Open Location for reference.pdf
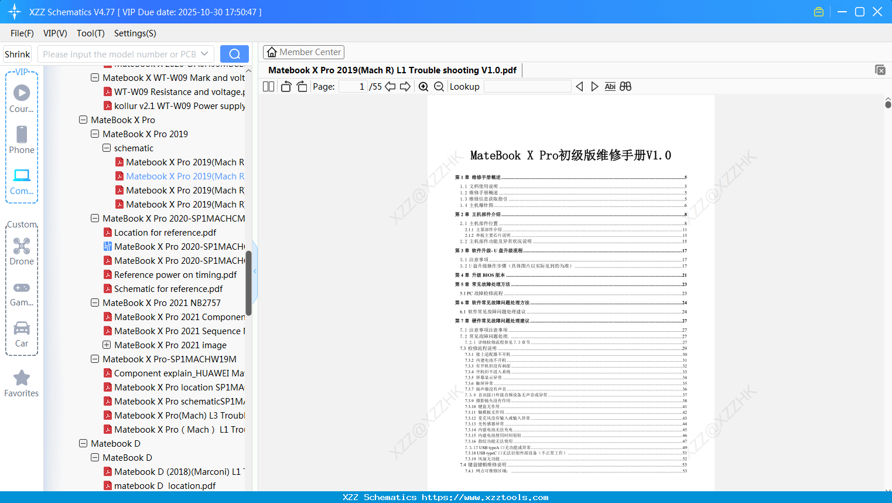892x503 pixels. click(165, 232)
